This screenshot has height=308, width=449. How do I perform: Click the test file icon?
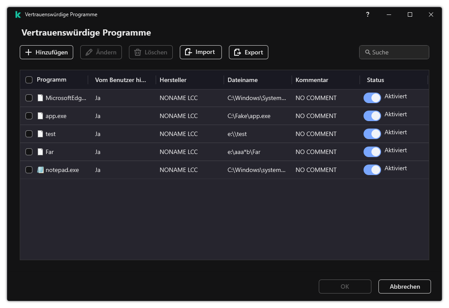40,134
